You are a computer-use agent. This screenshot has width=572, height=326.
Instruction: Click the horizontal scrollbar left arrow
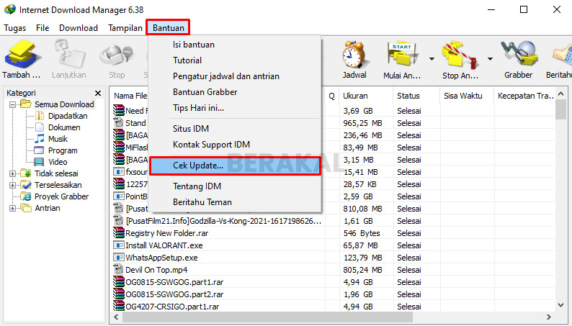click(x=116, y=317)
